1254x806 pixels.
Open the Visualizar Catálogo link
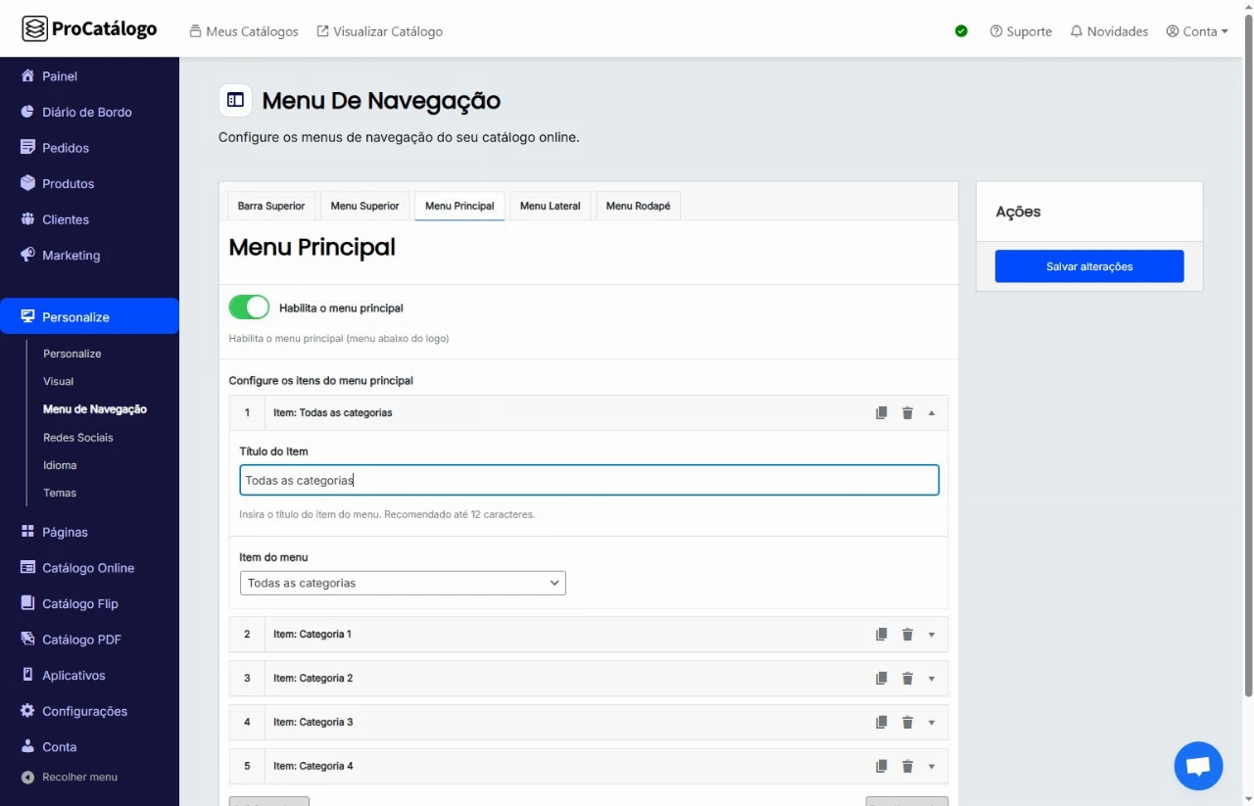(379, 31)
